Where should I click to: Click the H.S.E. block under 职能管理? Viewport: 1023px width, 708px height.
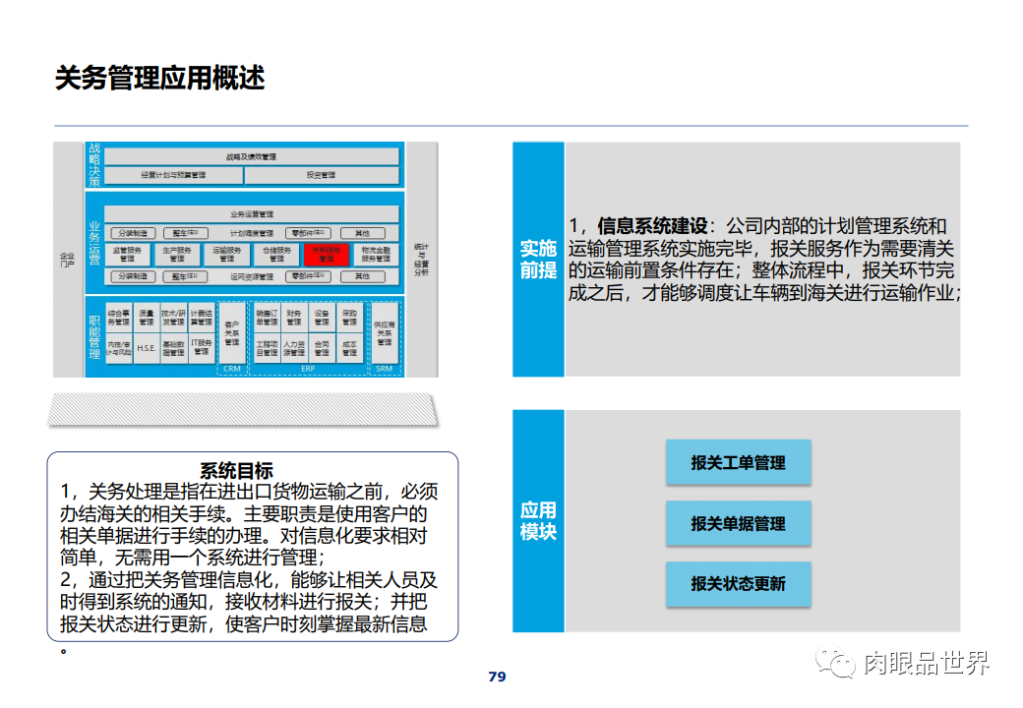point(147,348)
